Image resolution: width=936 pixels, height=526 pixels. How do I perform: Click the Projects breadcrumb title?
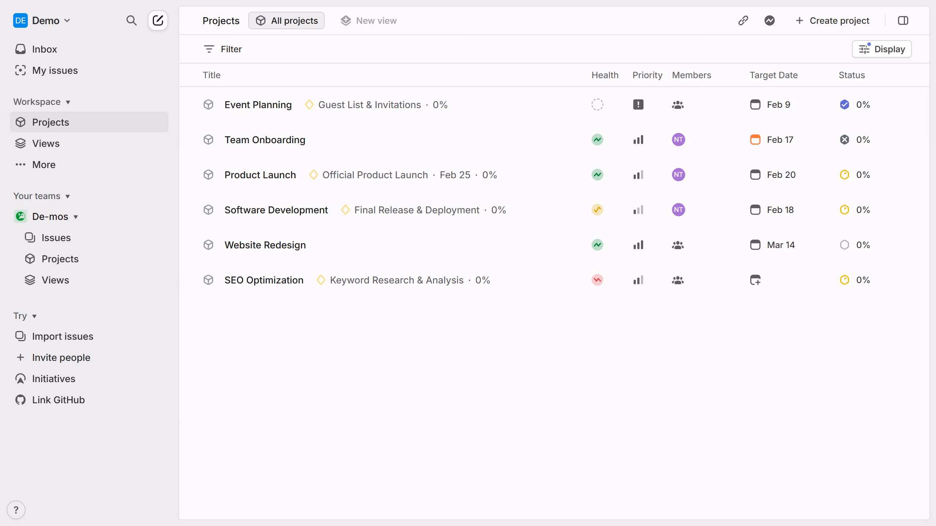[x=221, y=20]
